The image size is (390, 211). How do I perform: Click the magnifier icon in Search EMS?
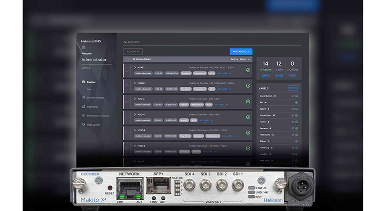coord(125,42)
